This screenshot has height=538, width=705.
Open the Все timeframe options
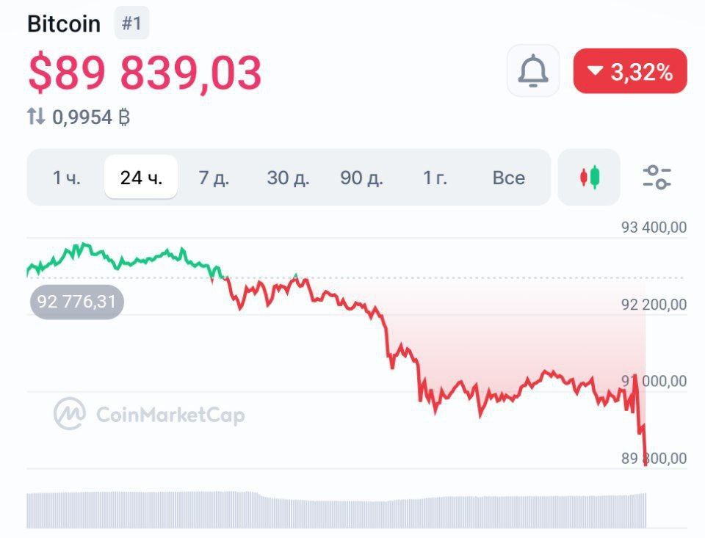[x=510, y=178]
